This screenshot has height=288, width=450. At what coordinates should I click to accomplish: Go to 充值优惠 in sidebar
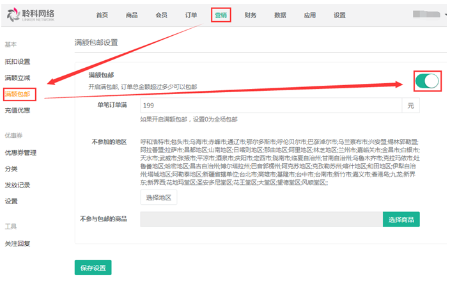click(17, 110)
